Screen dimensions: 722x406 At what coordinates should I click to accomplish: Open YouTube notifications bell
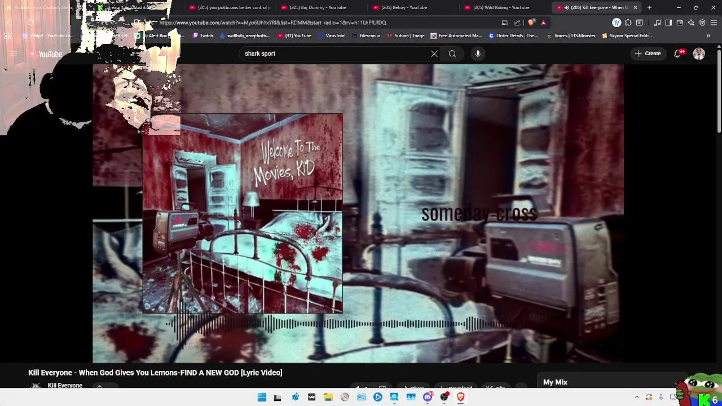point(678,54)
